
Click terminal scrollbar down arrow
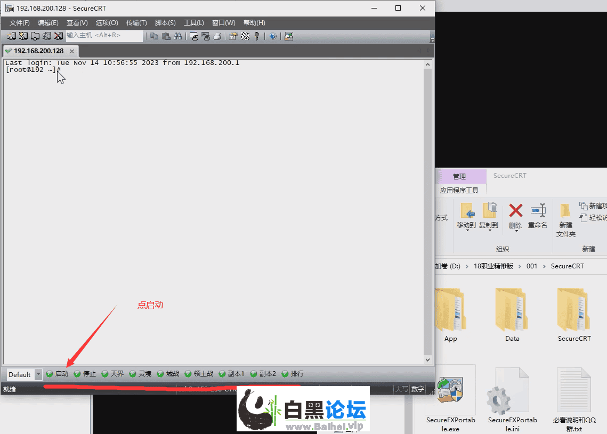click(427, 359)
